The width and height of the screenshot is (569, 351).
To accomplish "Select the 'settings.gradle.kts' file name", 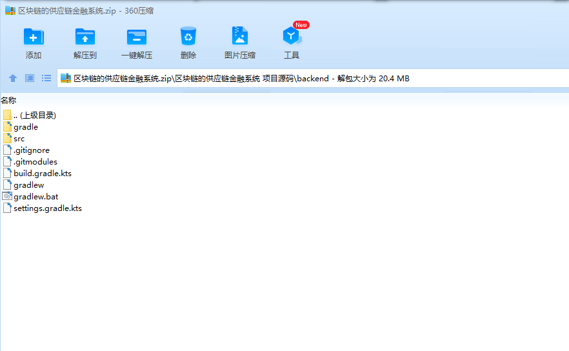I will (48, 208).
